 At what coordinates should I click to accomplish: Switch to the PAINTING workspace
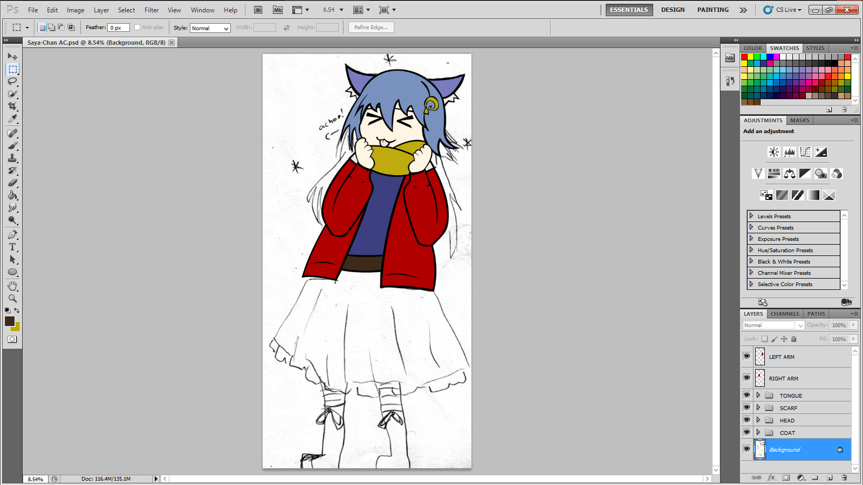(713, 10)
